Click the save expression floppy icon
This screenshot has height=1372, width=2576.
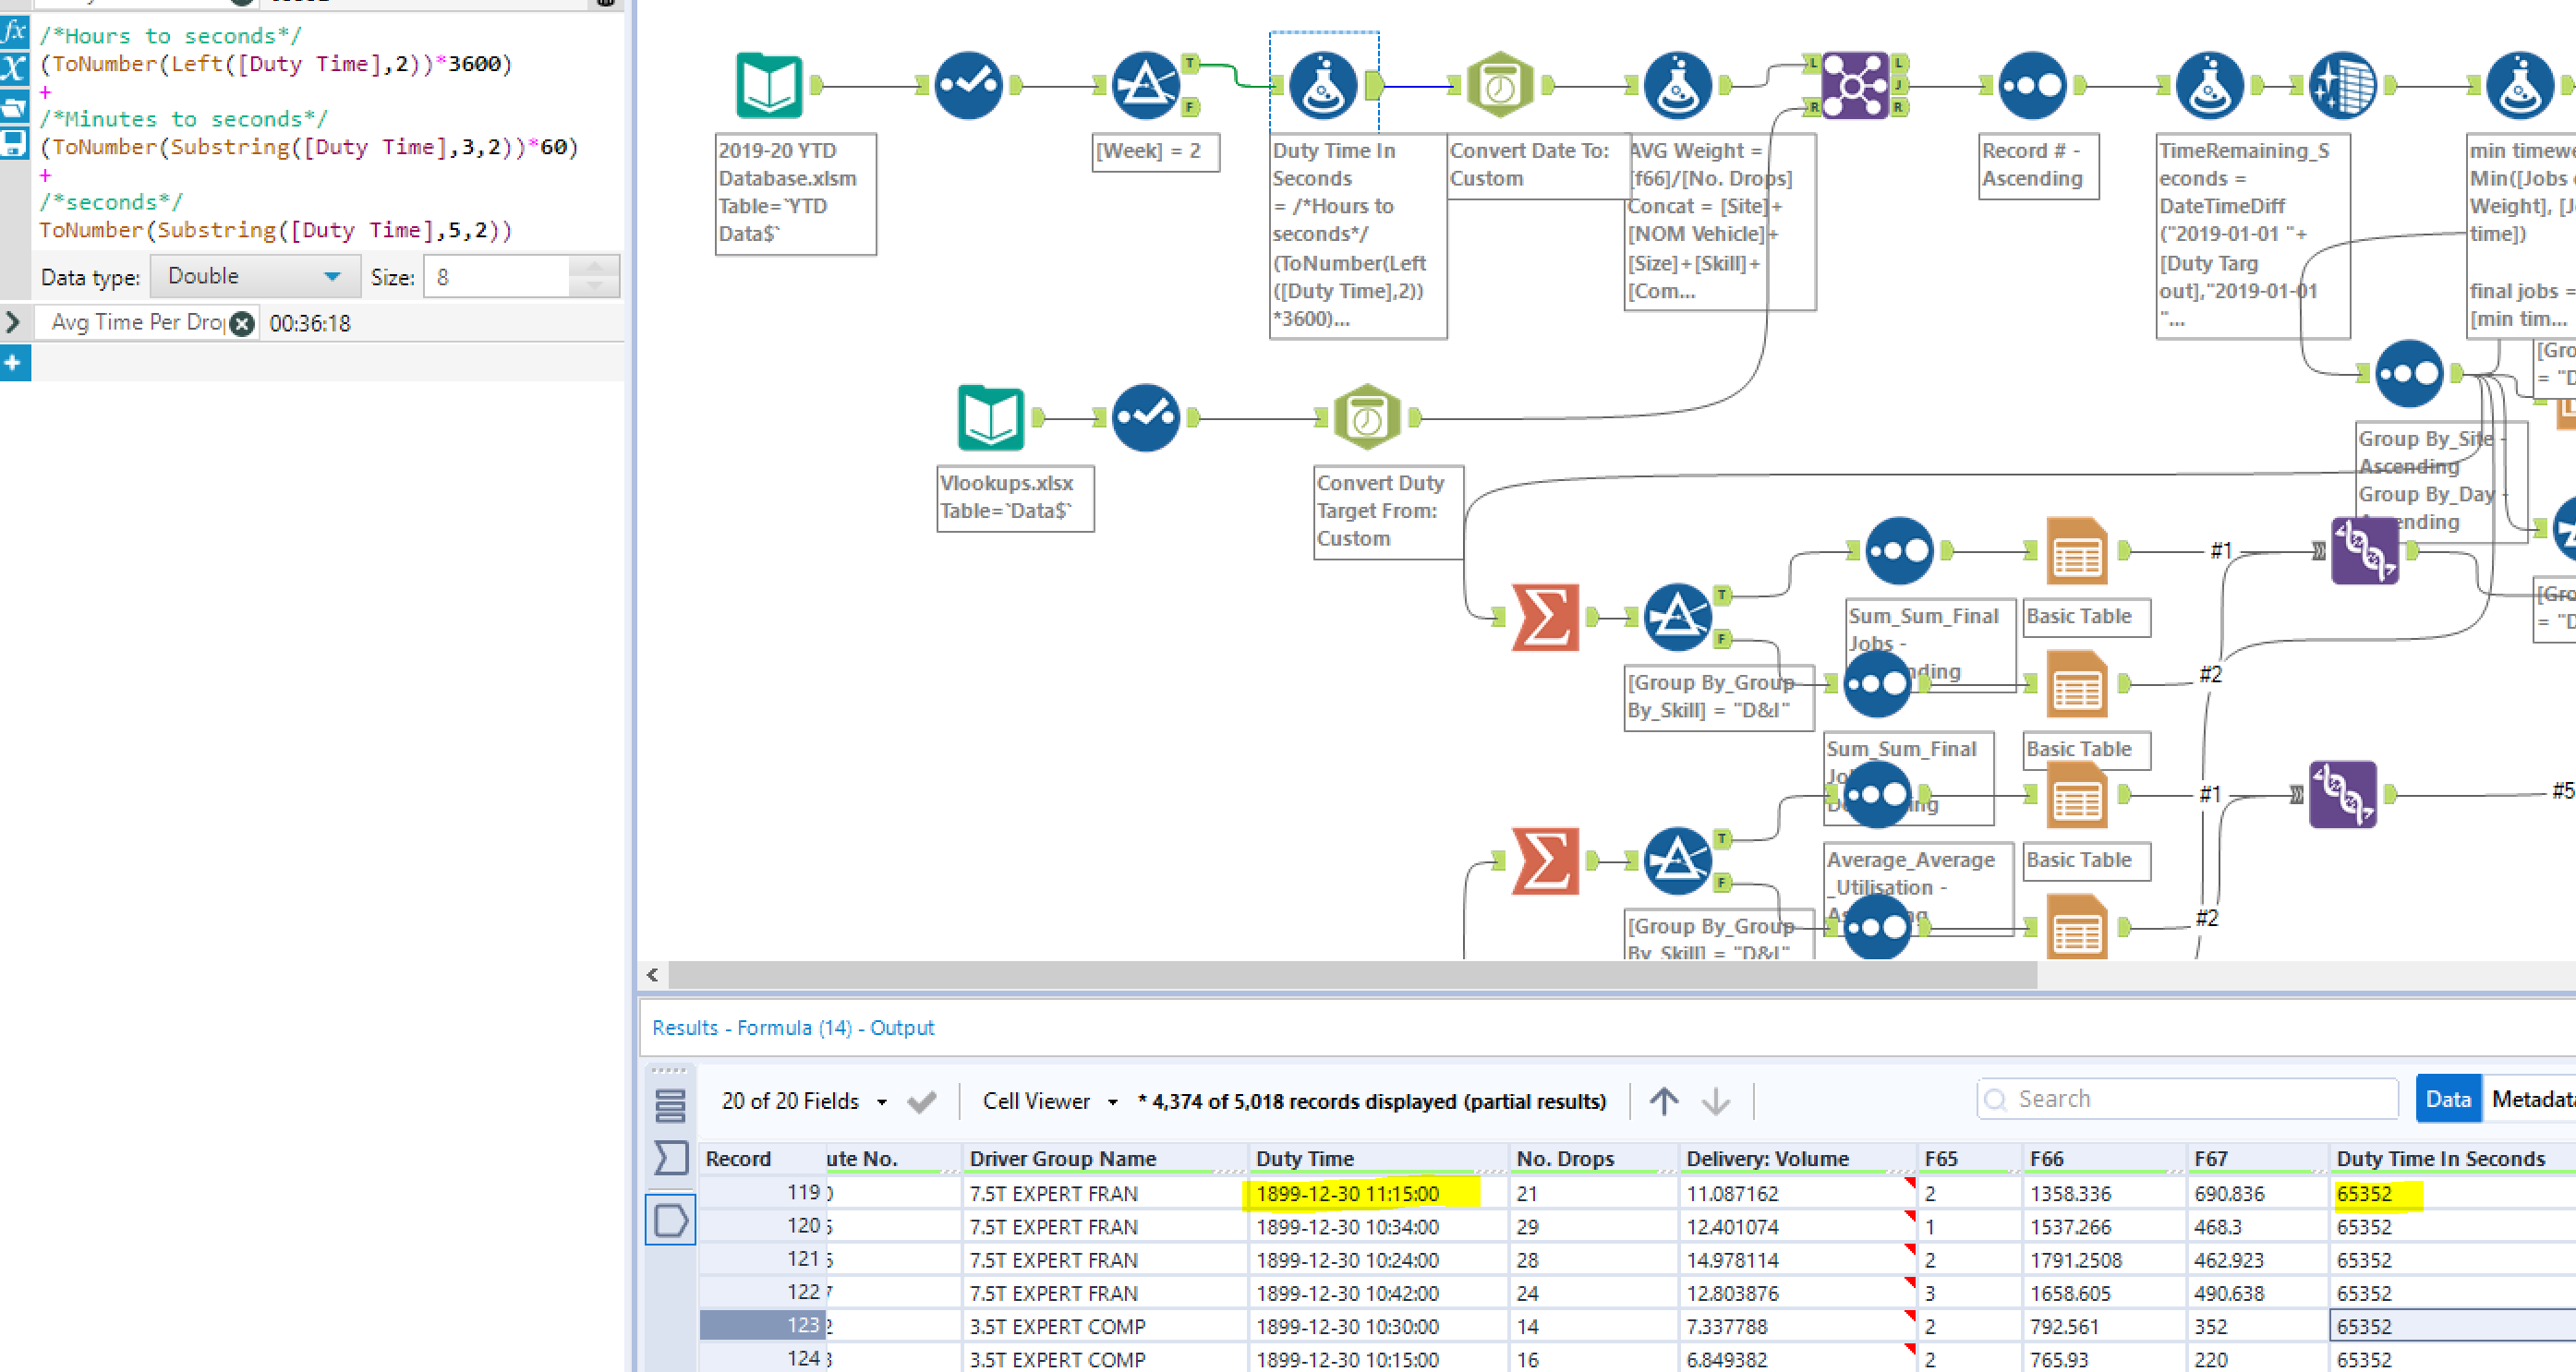click(14, 143)
